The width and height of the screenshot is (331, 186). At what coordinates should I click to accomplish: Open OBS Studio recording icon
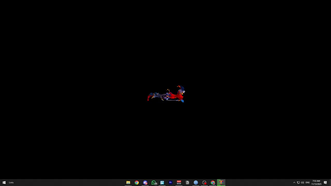click(204, 183)
